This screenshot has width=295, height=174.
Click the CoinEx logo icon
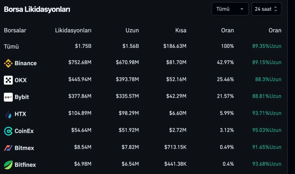coord(8,131)
